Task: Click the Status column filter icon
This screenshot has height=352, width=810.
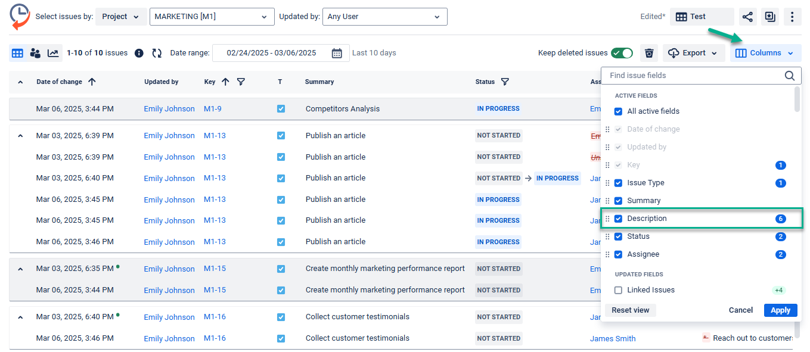Action: [x=505, y=82]
